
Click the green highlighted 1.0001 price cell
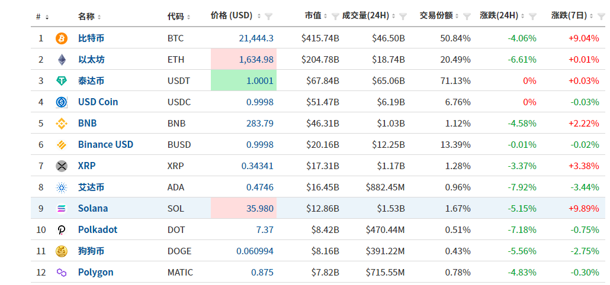[243, 81]
